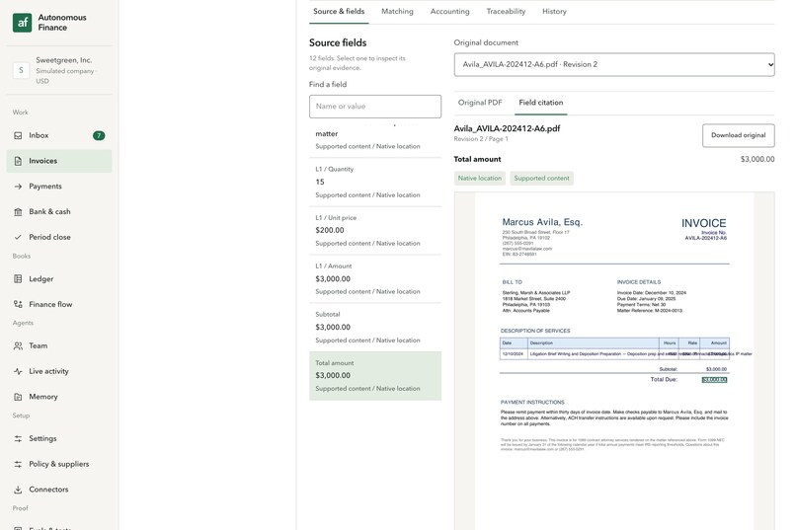Click the Autonomous Finance af logo
The height and width of the screenshot is (530, 796).
click(23, 23)
